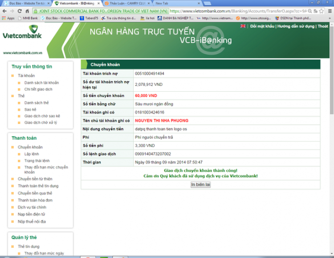
Task: Open a new tab with the new-tab button
Action: [x=207, y=4]
